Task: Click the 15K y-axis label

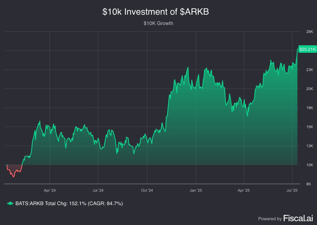Action: click(309, 127)
